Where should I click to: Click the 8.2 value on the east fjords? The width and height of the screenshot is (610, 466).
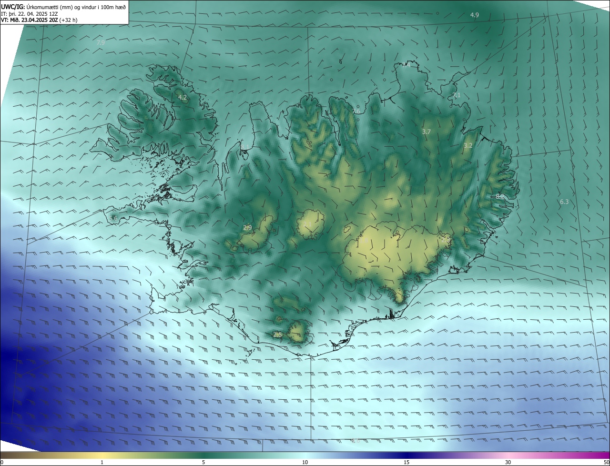pos(500,196)
